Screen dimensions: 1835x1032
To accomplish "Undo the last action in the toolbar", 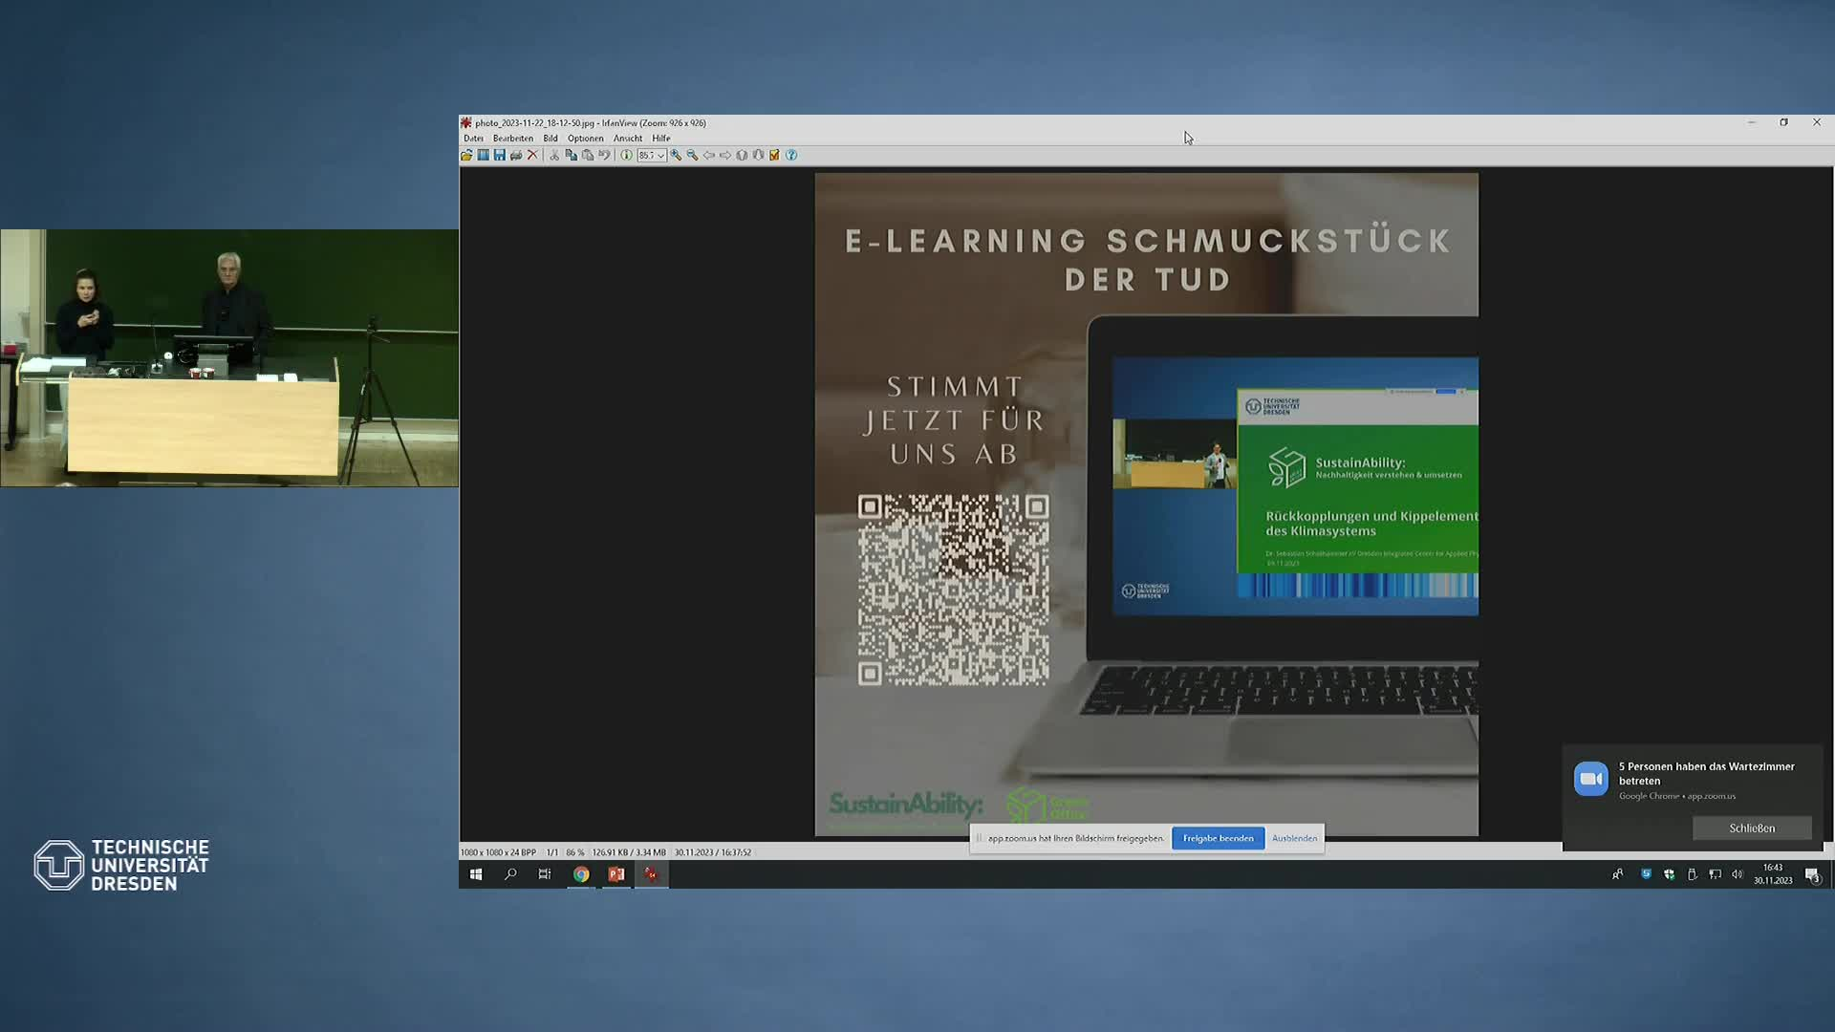I will (604, 155).
